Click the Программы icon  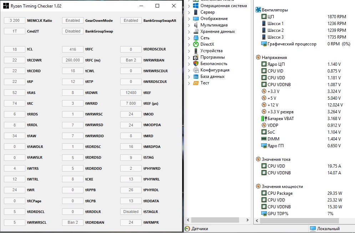[x=196, y=57]
